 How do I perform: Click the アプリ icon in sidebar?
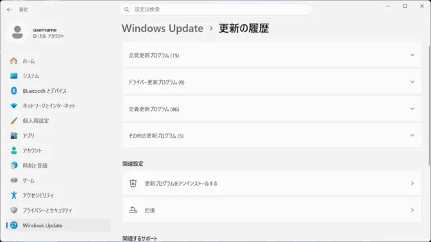tap(13, 136)
